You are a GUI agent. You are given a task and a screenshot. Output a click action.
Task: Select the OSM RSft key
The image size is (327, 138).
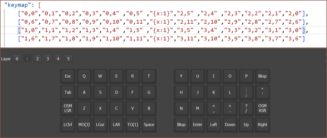click(x=262, y=108)
